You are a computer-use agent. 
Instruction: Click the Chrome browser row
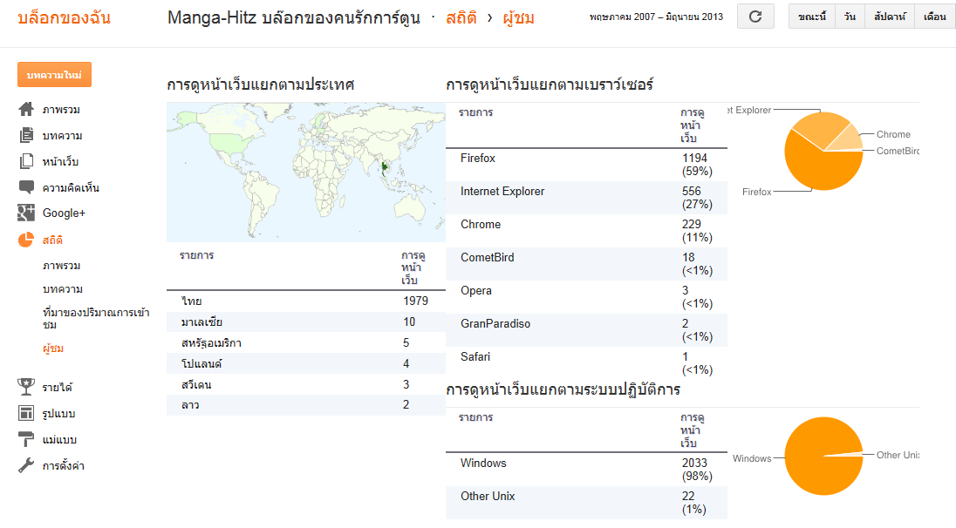point(586,230)
